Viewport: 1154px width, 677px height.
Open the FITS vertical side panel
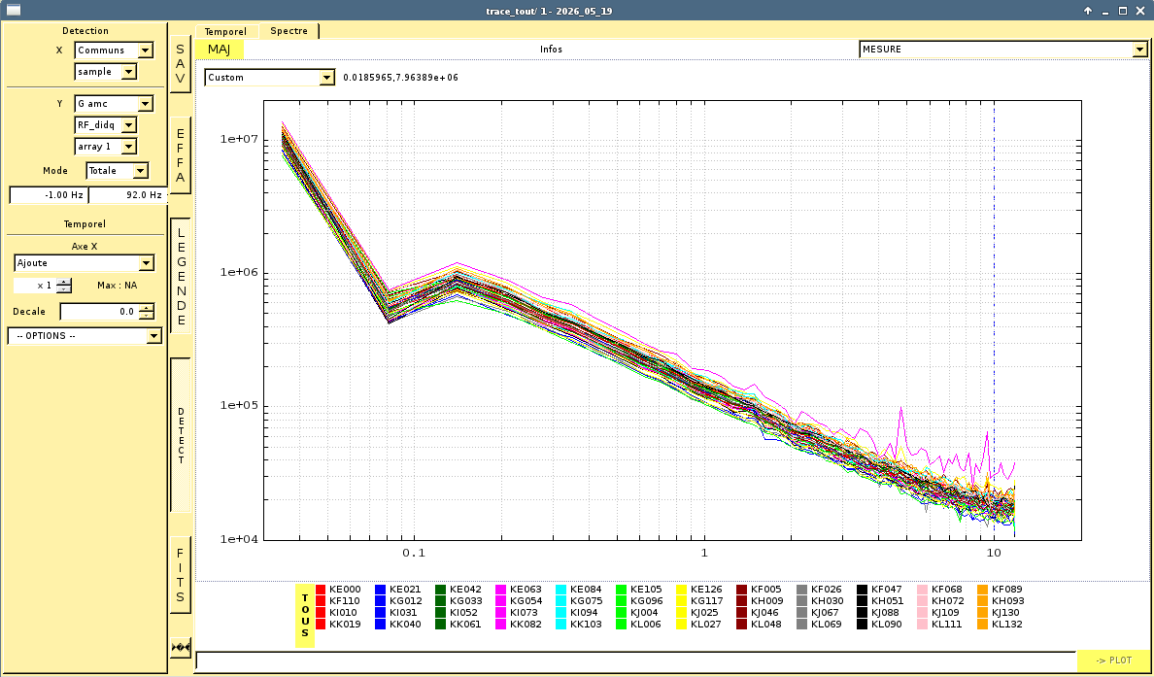pos(181,575)
